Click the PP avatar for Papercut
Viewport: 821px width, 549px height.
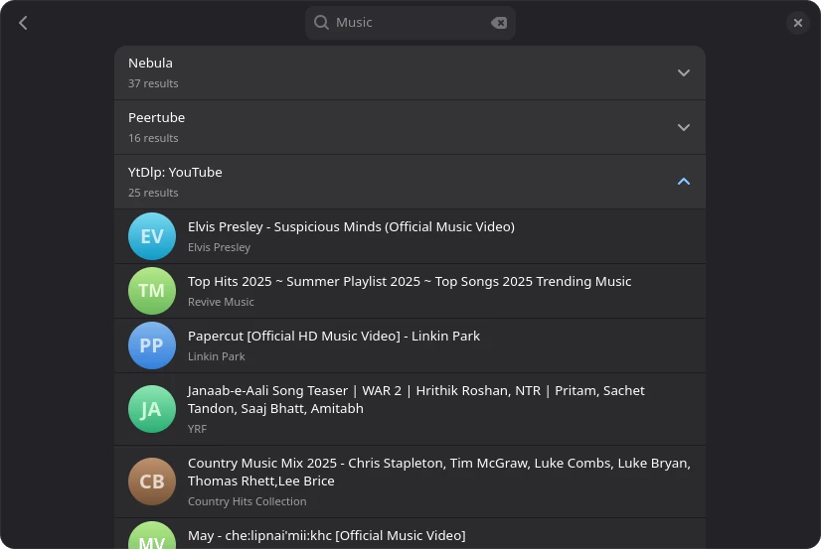point(152,345)
